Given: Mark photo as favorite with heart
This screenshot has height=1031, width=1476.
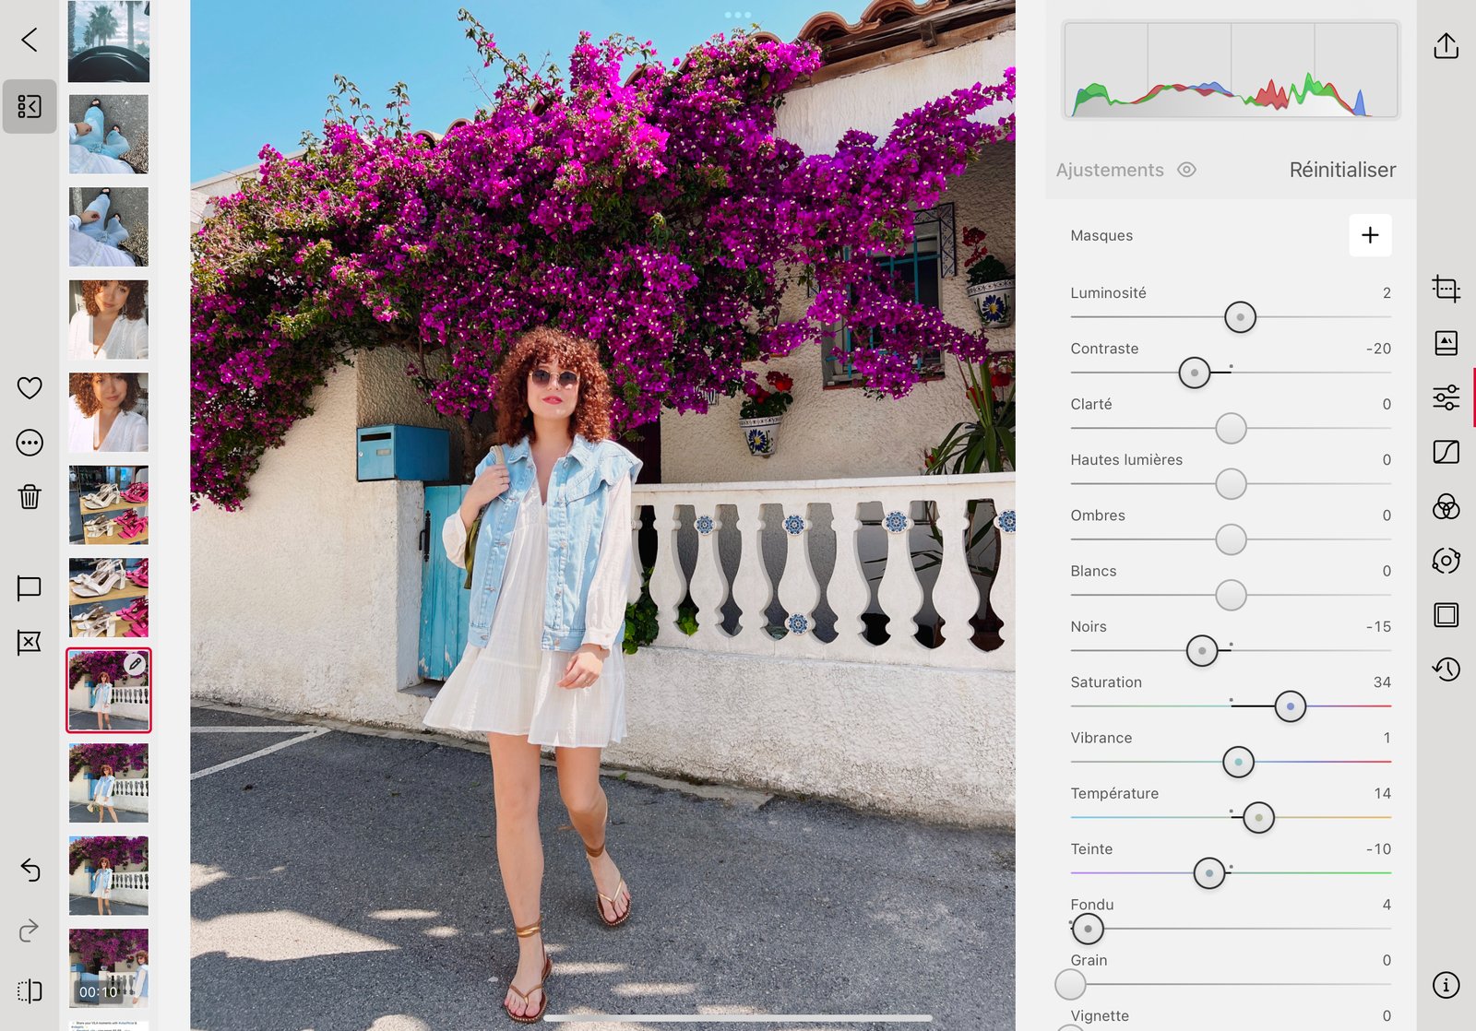Looking at the screenshot, I should pos(30,388).
